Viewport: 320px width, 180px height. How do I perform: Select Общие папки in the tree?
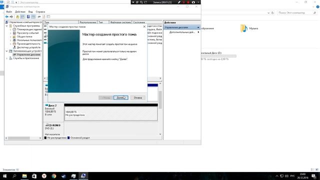24,36
